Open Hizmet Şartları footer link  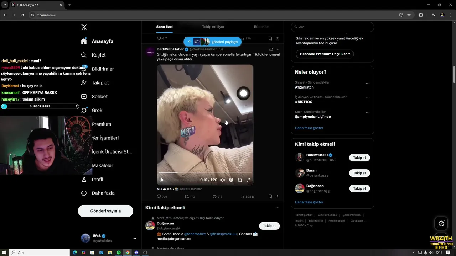(x=304, y=215)
